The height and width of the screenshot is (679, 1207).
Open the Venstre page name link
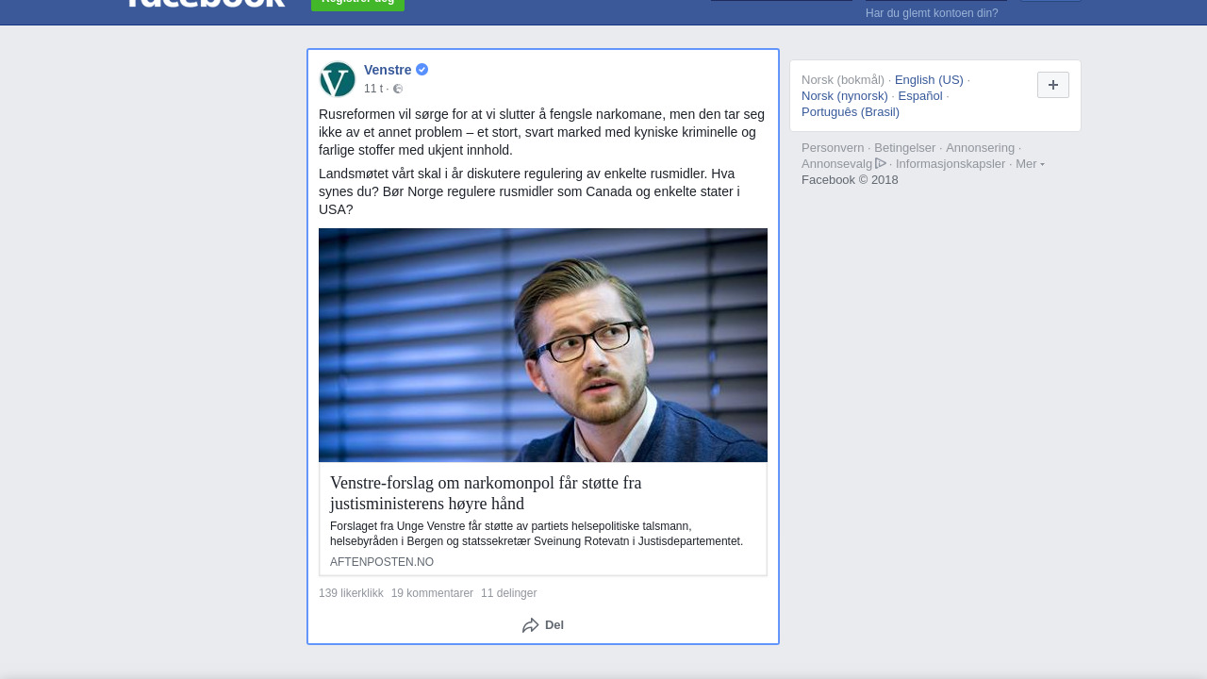click(388, 70)
